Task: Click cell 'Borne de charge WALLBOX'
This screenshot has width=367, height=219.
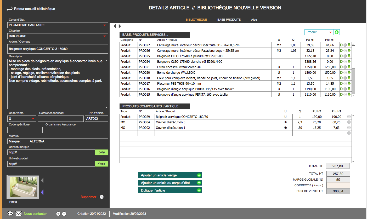Action: 214,72
